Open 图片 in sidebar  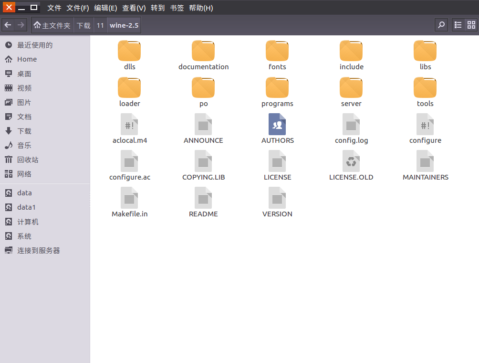[45, 102]
